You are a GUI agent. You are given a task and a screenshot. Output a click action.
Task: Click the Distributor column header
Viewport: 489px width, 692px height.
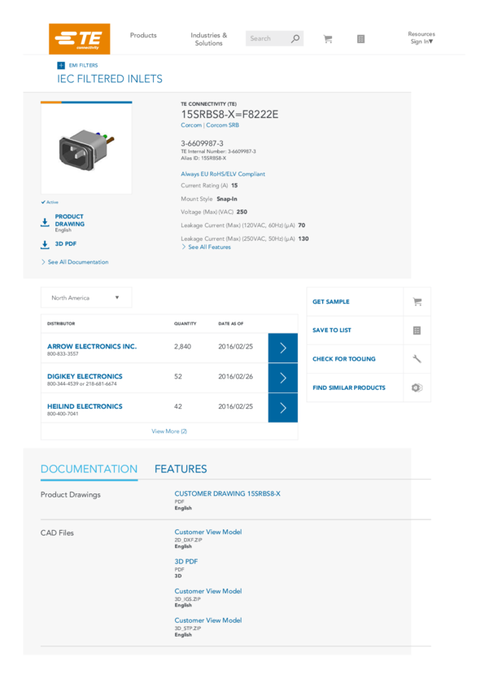[61, 323]
